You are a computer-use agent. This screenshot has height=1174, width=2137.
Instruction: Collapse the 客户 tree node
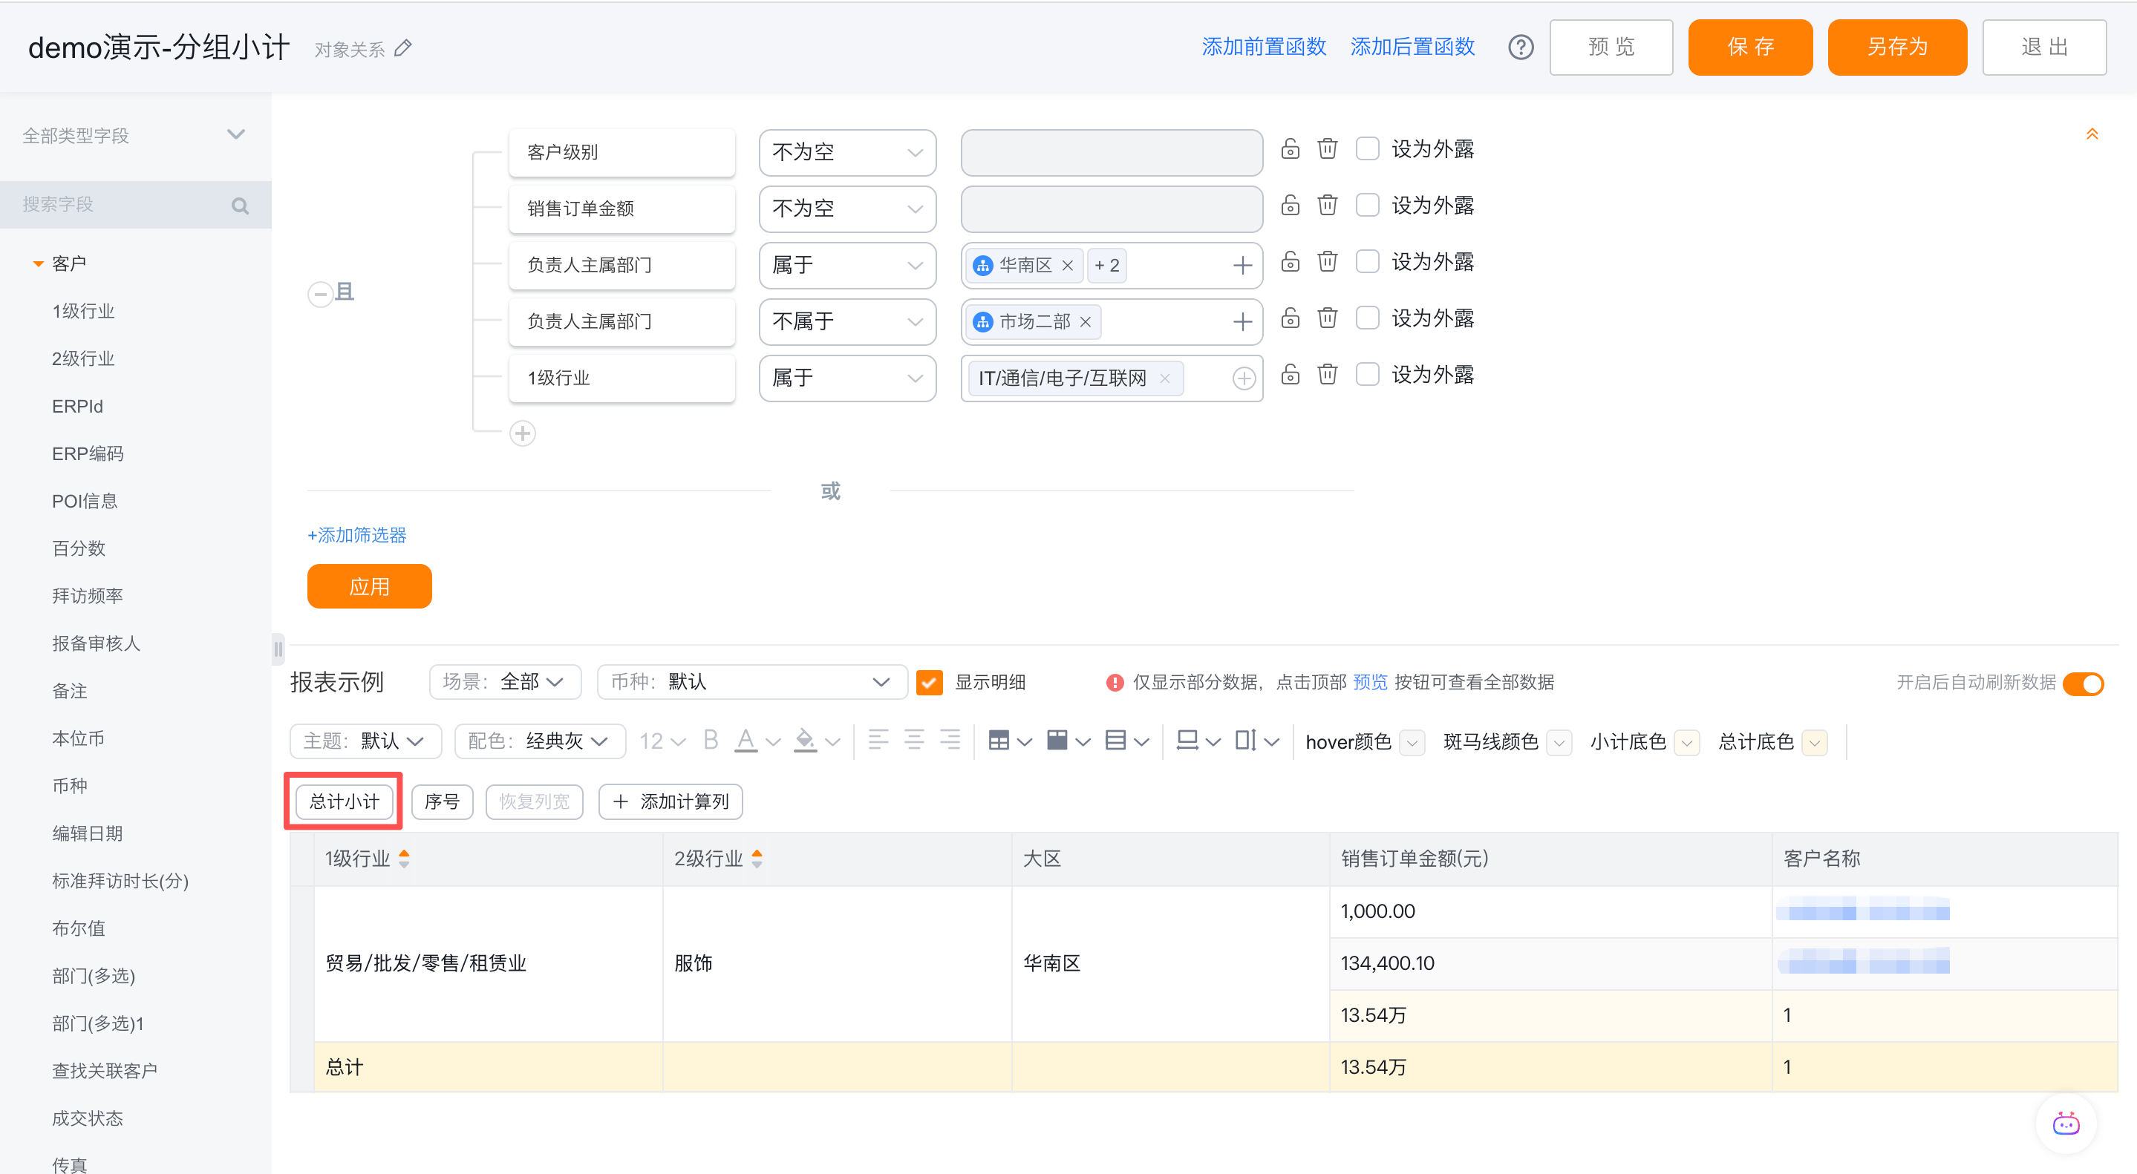[x=37, y=263]
